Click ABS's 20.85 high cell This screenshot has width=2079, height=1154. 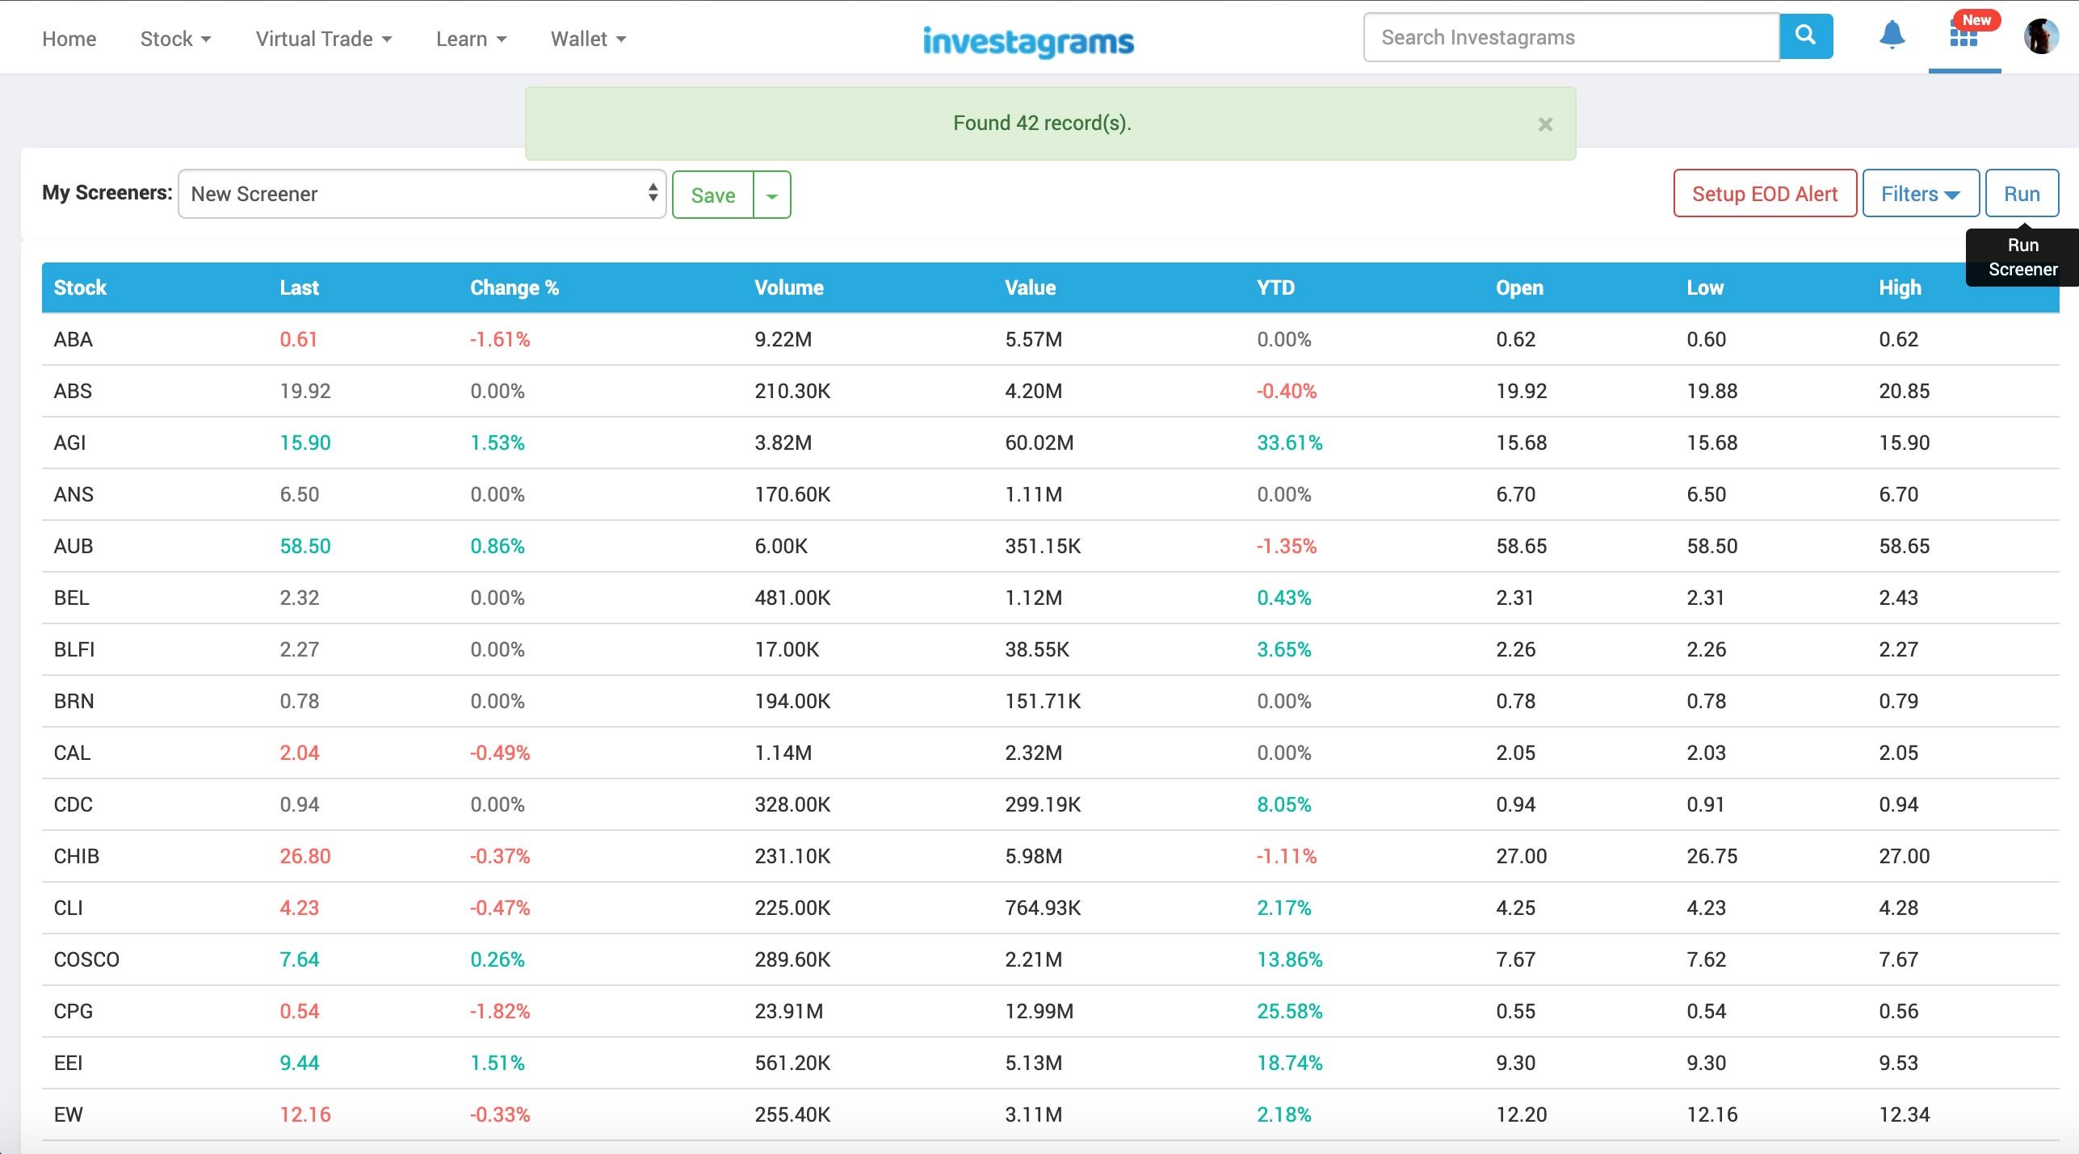pos(1904,391)
